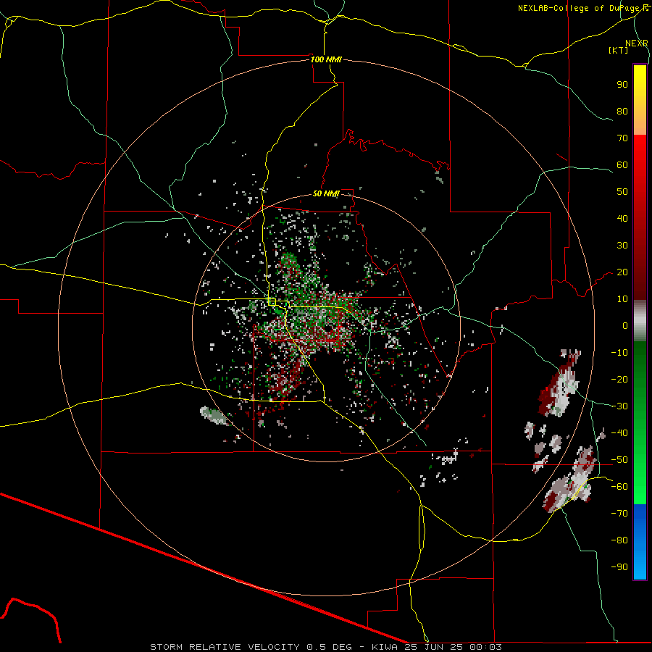The height and width of the screenshot is (652, 652).
Task: Click the -50 value on velocity scale
Action: pos(619,460)
